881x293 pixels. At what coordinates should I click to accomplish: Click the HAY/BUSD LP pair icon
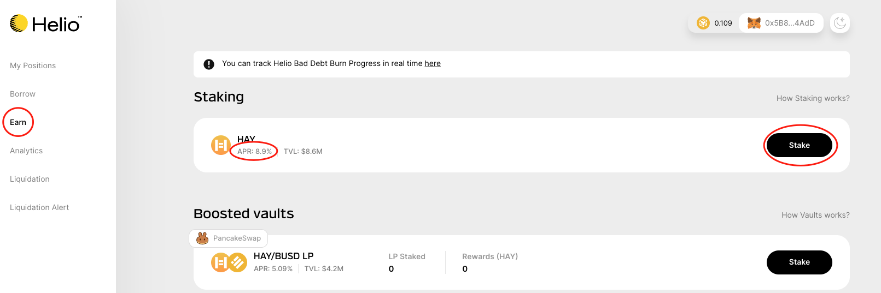229,262
